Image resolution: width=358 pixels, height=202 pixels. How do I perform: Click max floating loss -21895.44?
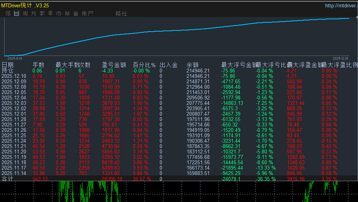click(232, 168)
